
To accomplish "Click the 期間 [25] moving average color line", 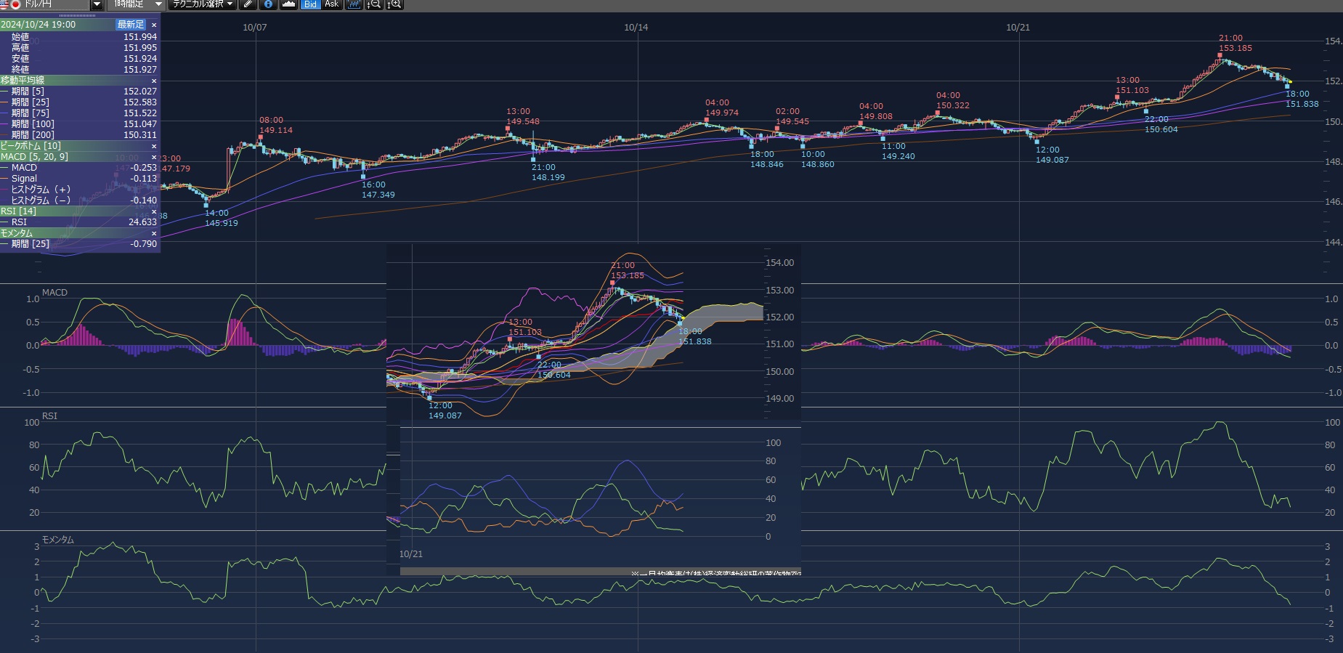I will 5,102.
